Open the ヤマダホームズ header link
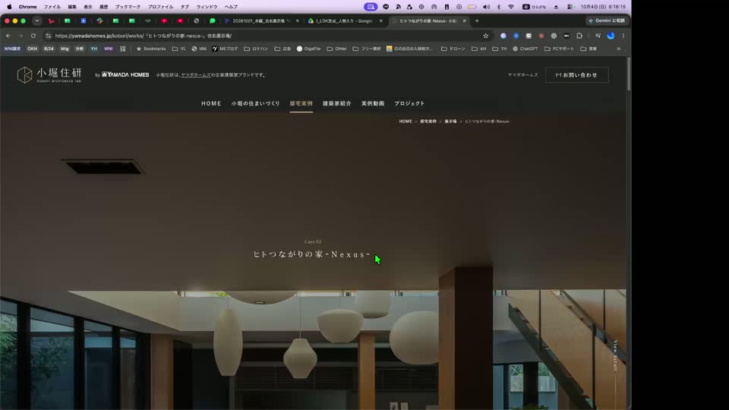This screenshot has height=410, width=729. pyautogui.click(x=522, y=75)
